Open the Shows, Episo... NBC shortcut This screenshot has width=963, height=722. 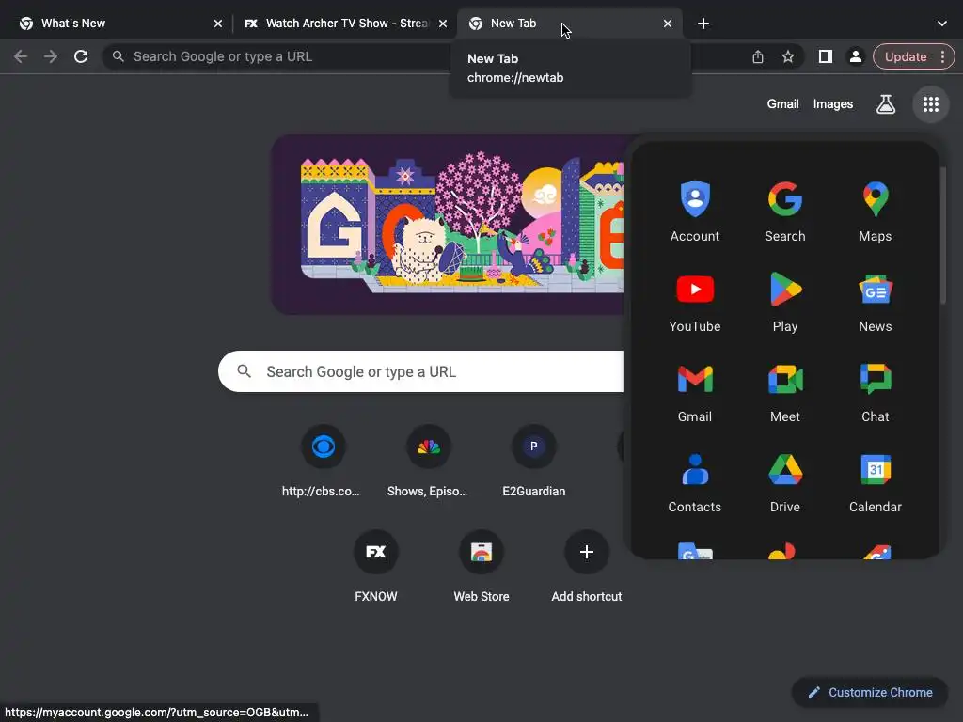tap(428, 462)
